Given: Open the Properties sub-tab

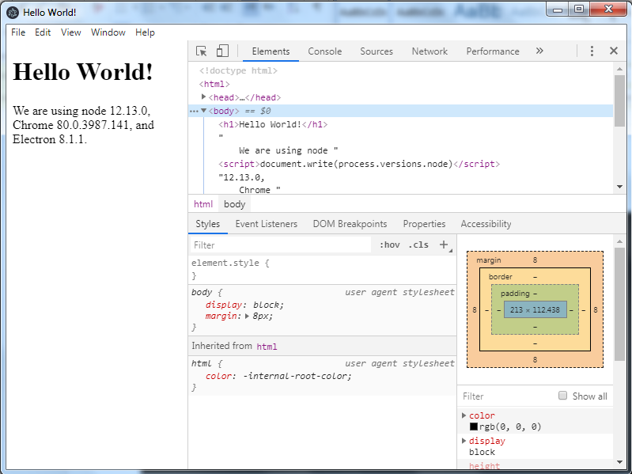Looking at the screenshot, I should coord(424,224).
